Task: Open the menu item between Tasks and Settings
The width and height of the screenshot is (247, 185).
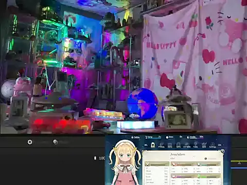Action: pyautogui.click(x=204, y=145)
